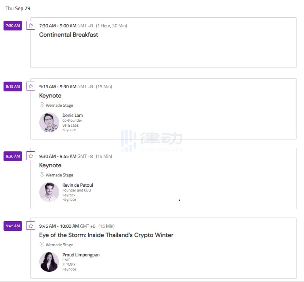Click location pin beside Eye of Storm stage
The image size is (304, 282).
click(41, 244)
